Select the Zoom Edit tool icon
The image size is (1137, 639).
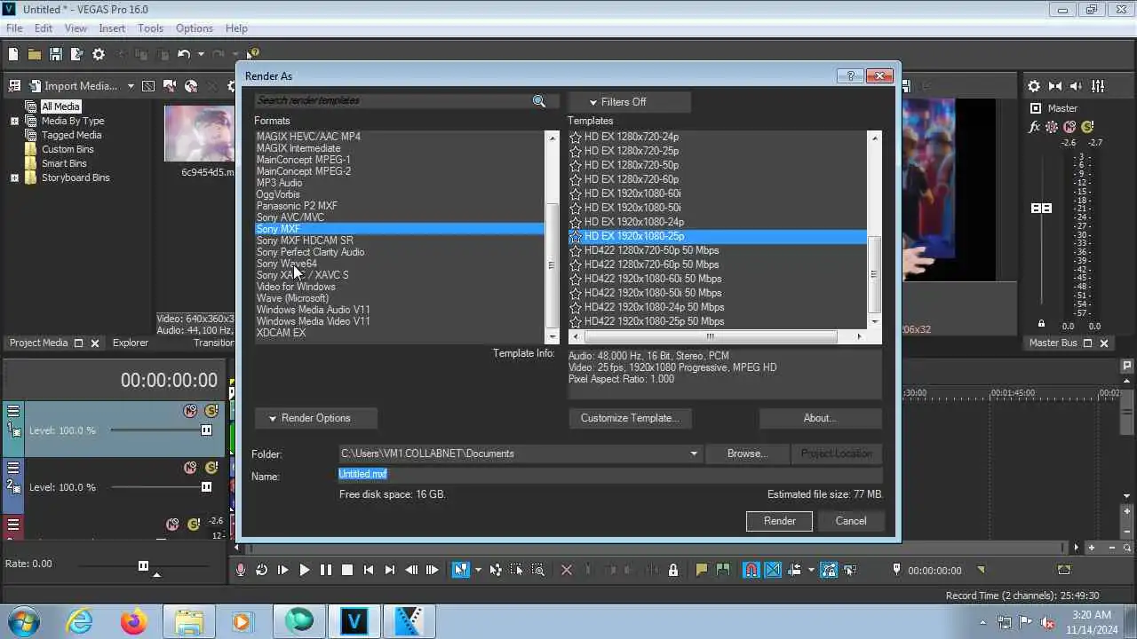[x=538, y=570]
